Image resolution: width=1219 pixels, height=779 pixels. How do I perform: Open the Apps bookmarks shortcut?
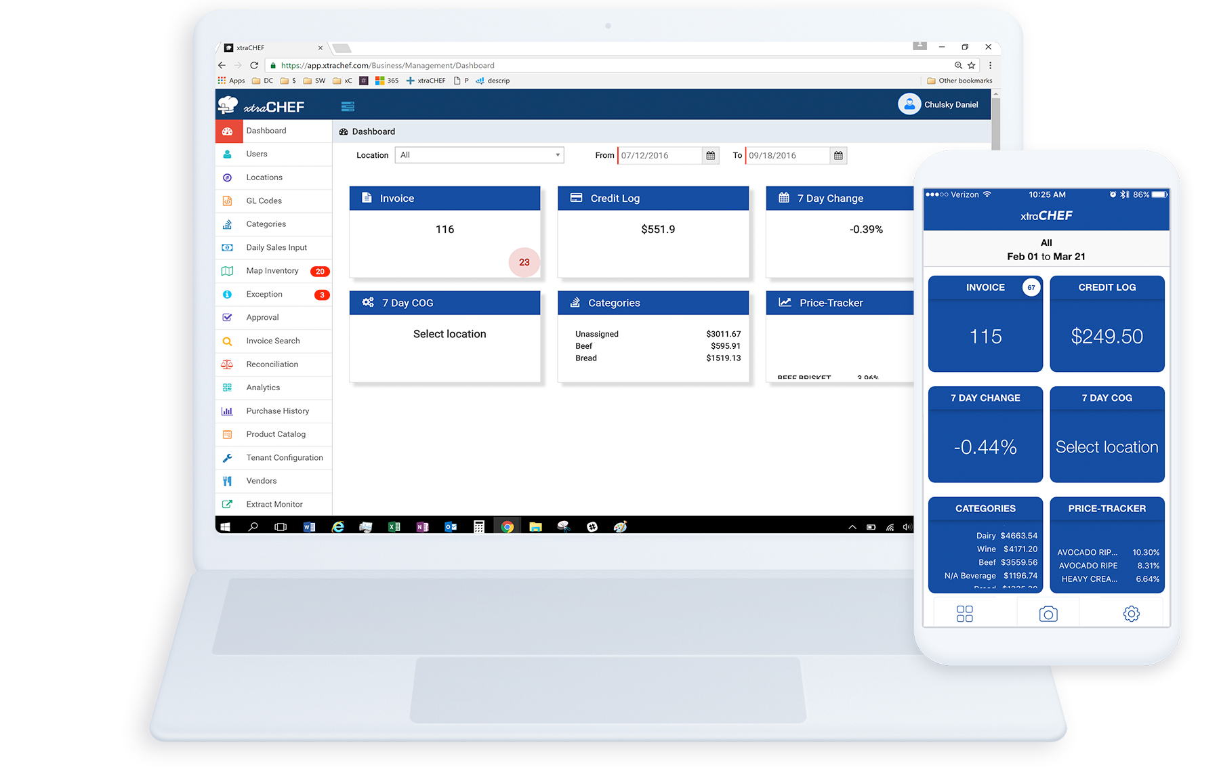(231, 81)
